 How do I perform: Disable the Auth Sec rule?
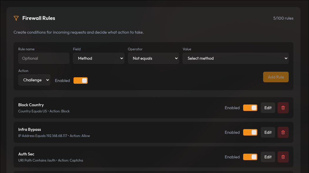pos(250,157)
